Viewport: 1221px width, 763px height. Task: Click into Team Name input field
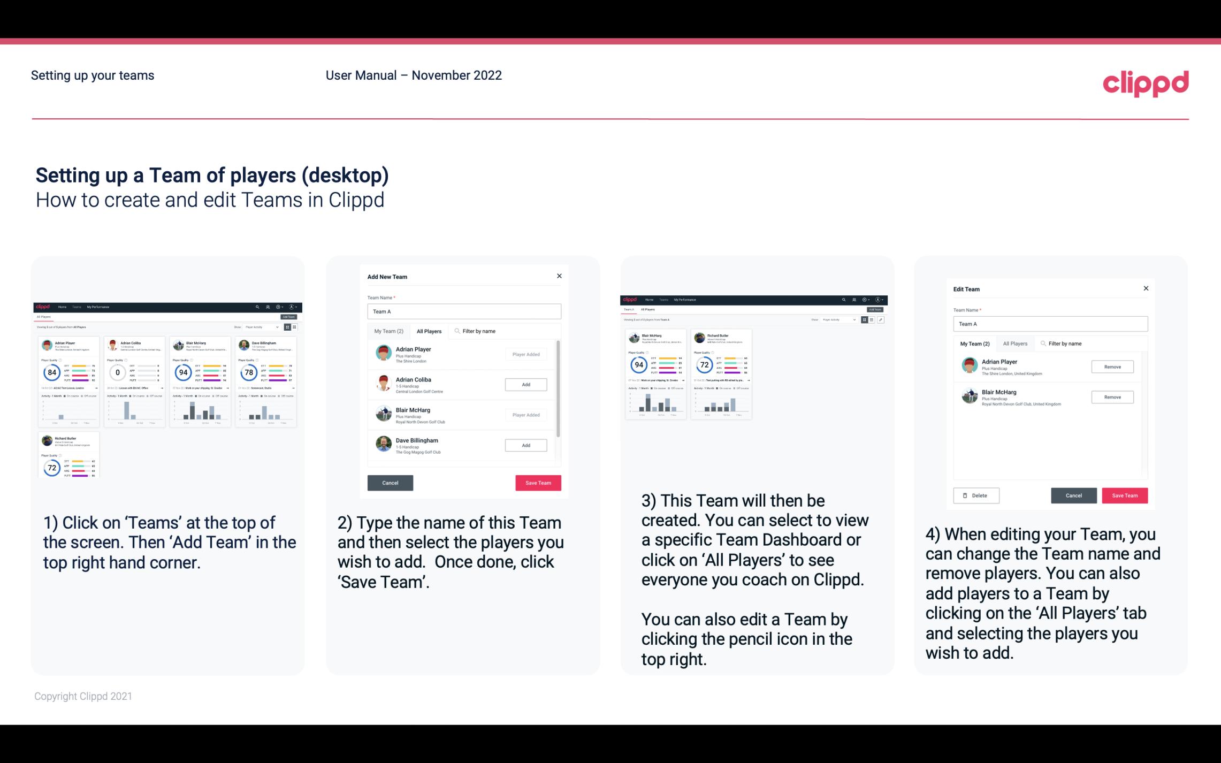(x=464, y=311)
